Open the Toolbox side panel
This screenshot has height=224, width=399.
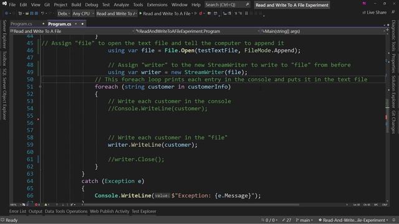(x=4, y=59)
